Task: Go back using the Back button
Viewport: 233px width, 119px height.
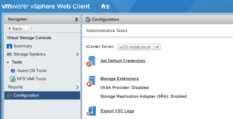Action: click(x=17, y=28)
